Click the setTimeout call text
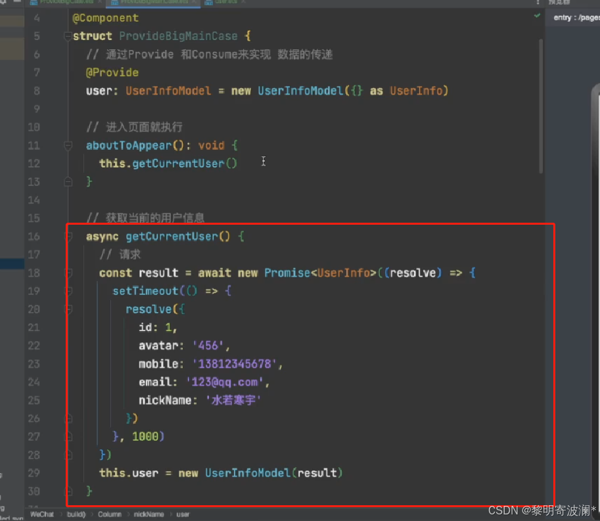Viewport: 600px width, 521px height. (x=145, y=291)
